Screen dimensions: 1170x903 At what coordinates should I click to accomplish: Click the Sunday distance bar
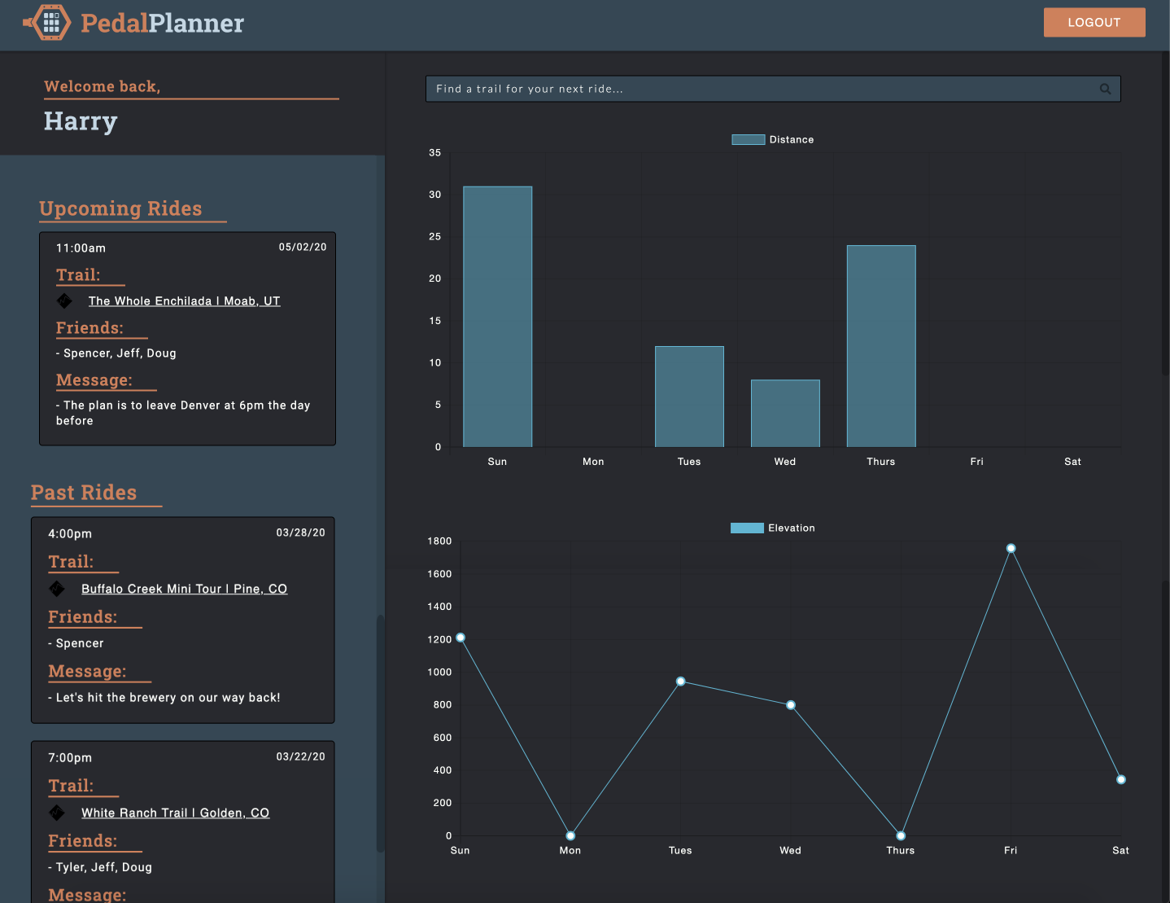[x=497, y=317]
